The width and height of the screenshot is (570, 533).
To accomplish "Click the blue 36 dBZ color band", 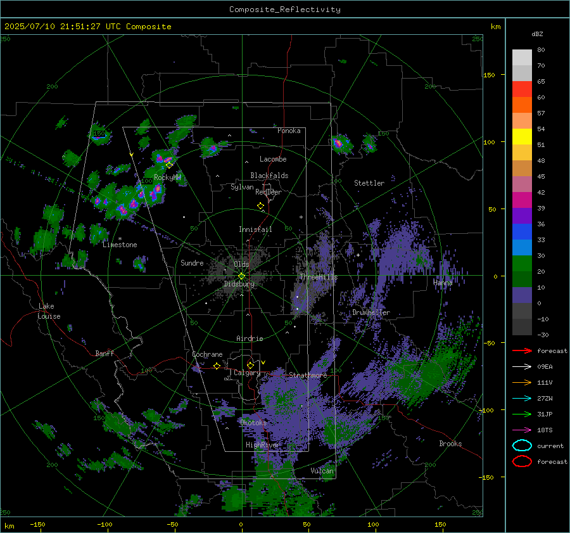I will pyautogui.click(x=522, y=231).
